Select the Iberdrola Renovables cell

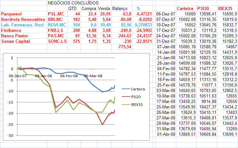click(x=23, y=20)
